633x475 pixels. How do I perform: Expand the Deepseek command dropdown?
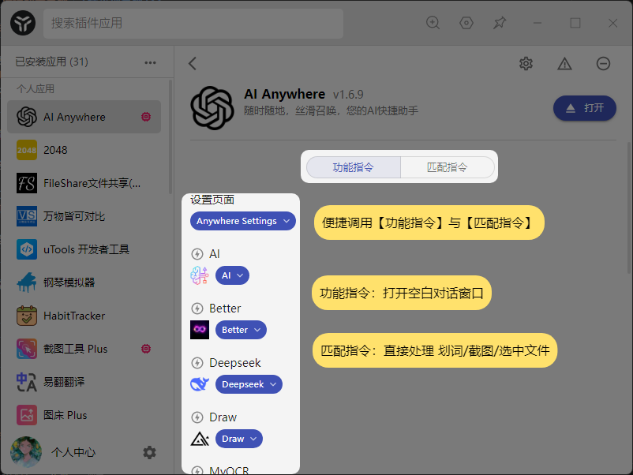[249, 384]
